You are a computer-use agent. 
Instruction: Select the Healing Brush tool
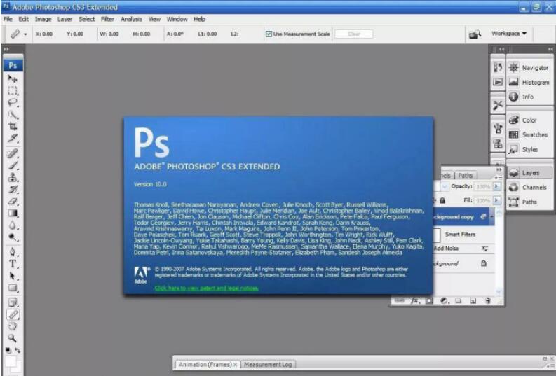click(13, 153)
